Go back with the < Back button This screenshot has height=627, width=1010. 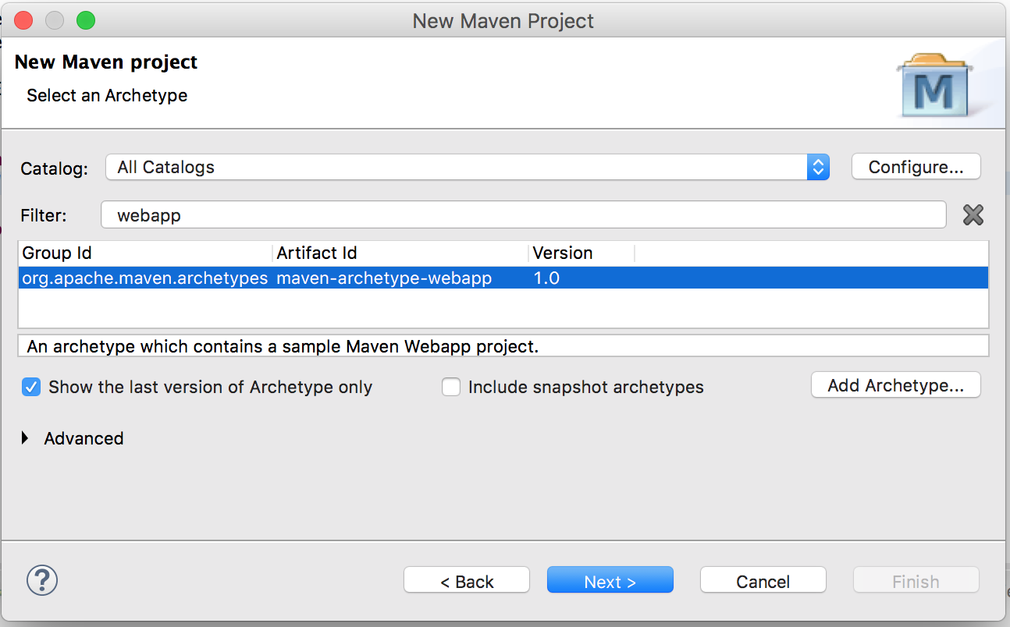click(467, 581)
